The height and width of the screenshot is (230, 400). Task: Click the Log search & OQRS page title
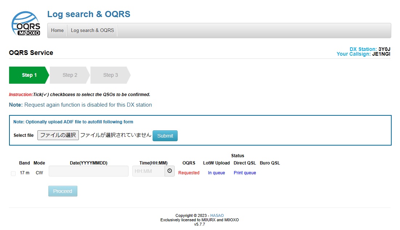[x=89, y=14]
